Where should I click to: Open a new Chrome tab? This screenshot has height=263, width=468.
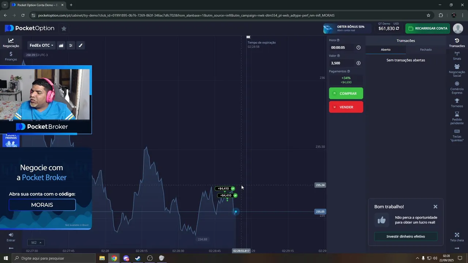[x=71, y=5]
